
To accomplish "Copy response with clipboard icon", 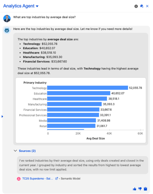I will pyautogui.click(x=145, y=189).
